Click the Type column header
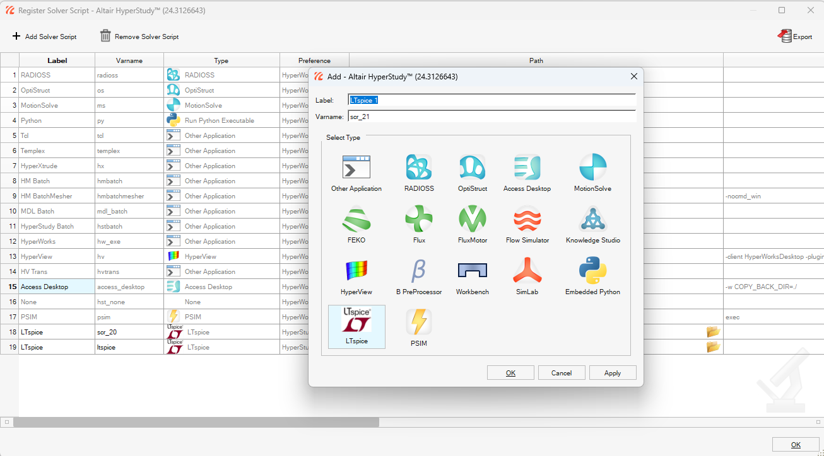Screen dimensions: 824x456 point(221,60)
